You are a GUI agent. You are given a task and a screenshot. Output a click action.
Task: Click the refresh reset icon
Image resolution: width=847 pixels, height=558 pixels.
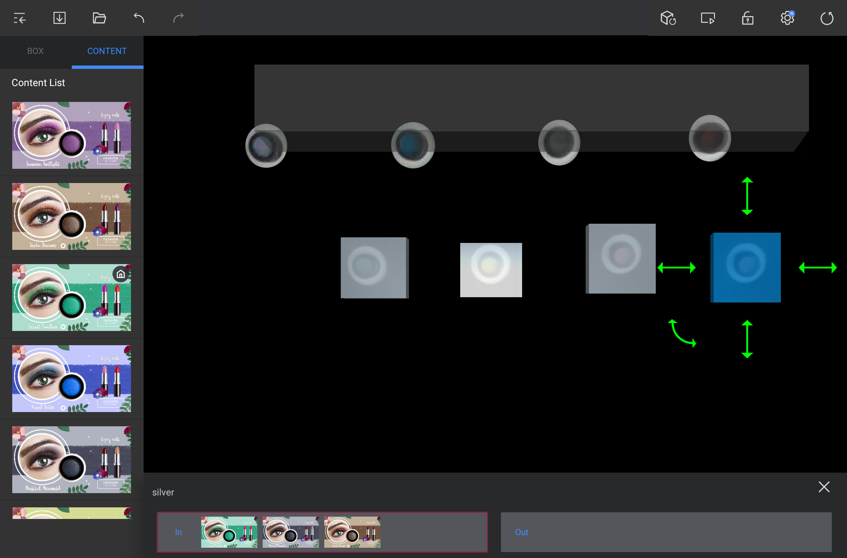click(x=827, y=18)
